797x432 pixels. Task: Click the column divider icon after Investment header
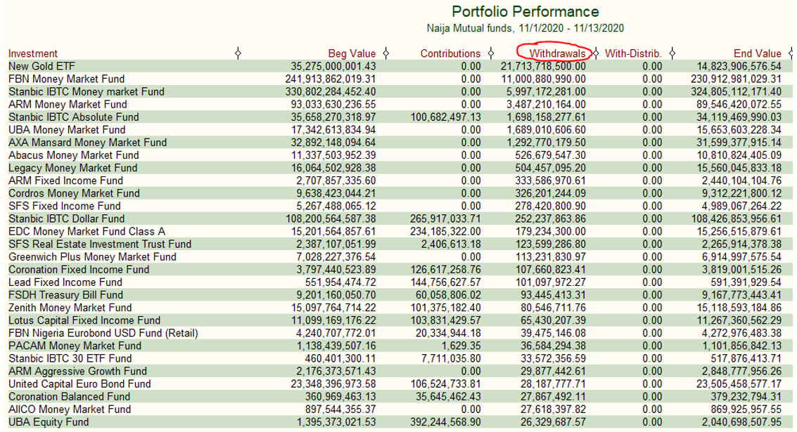[238, 53]
